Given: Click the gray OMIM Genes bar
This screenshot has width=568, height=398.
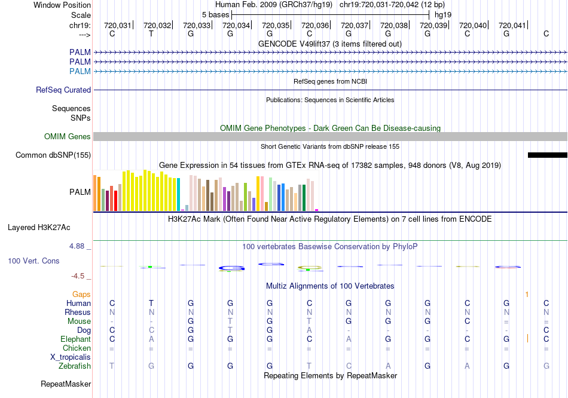Looking at the screenshot, I should (x=330, y=136).
